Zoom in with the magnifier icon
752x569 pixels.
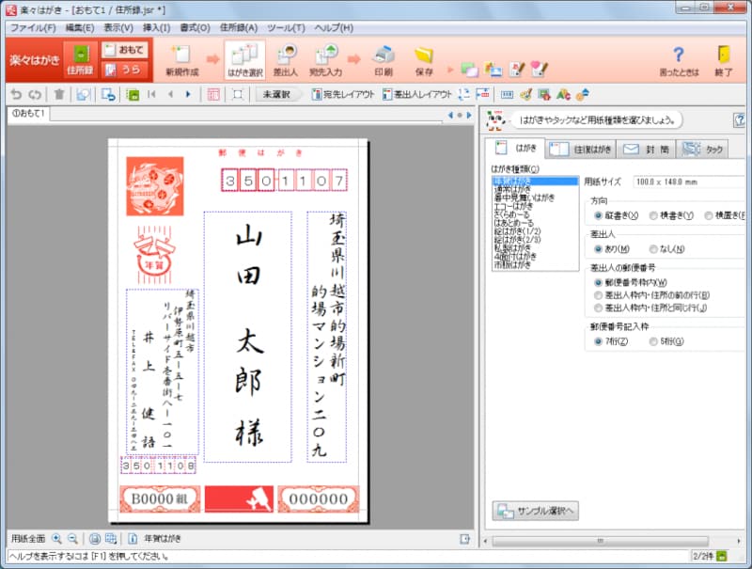coord(56,538)
